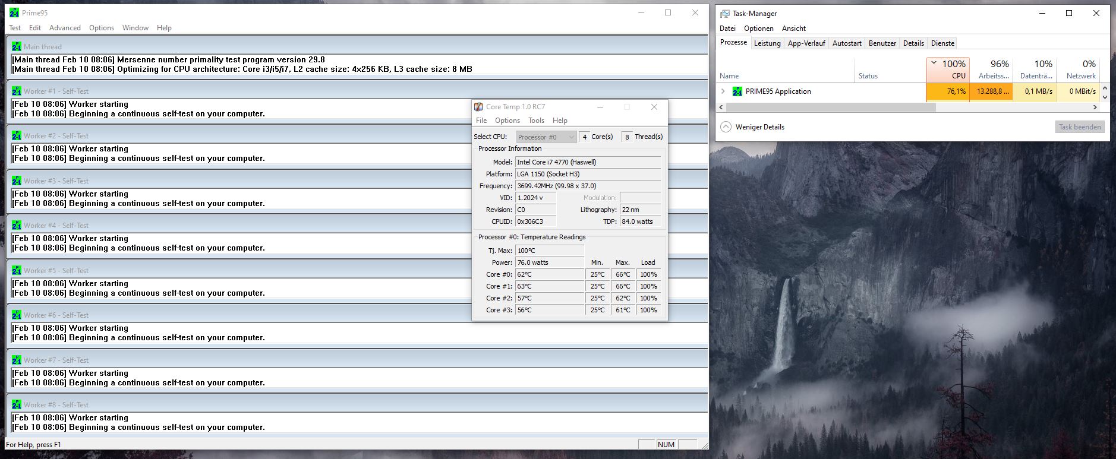The image size is (1116, 459).
Task: Open the Help menu in Core Temp
Action: coord(560,121)
